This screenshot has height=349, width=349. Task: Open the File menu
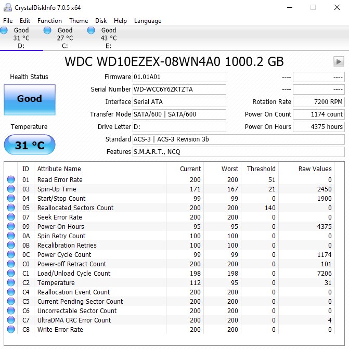[x=8, y=21]
